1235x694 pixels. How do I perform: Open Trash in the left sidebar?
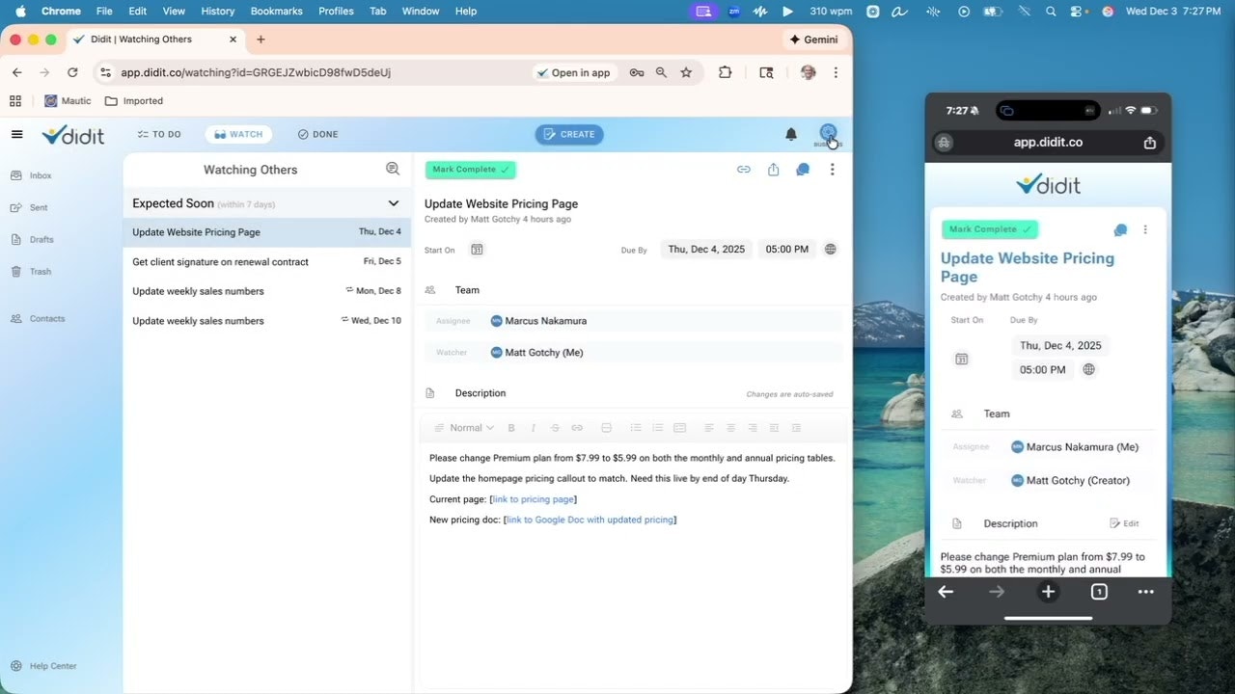31,271
